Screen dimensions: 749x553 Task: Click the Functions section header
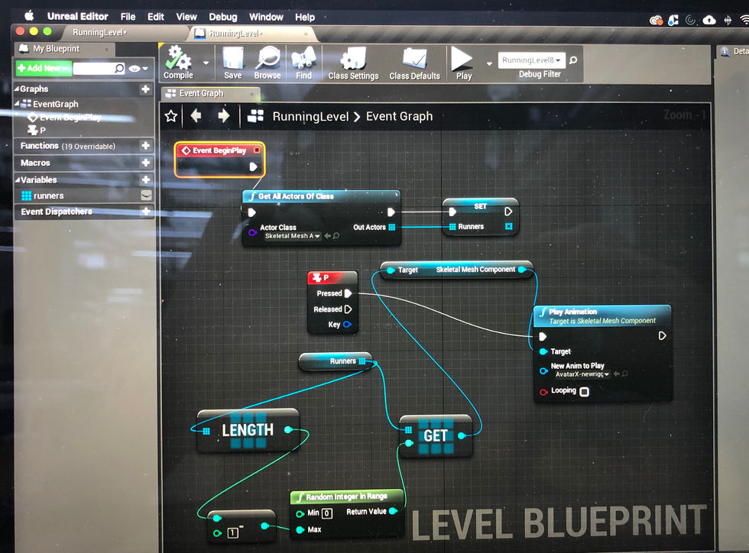point(83,145)
